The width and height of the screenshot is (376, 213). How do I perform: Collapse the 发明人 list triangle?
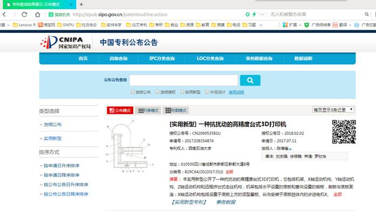[x=290, y=149]
